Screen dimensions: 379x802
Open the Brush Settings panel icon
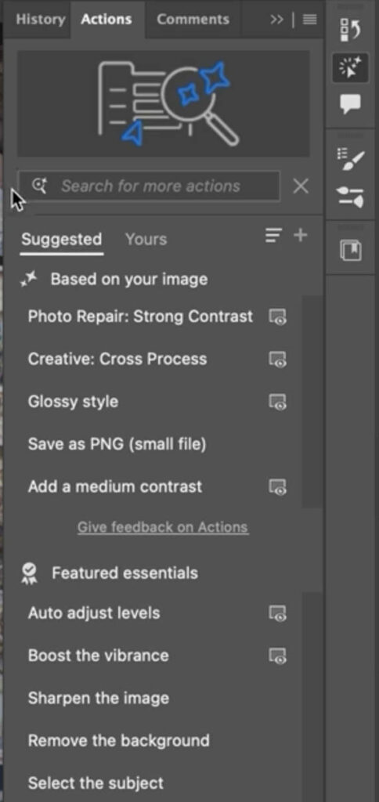[351, 159]
